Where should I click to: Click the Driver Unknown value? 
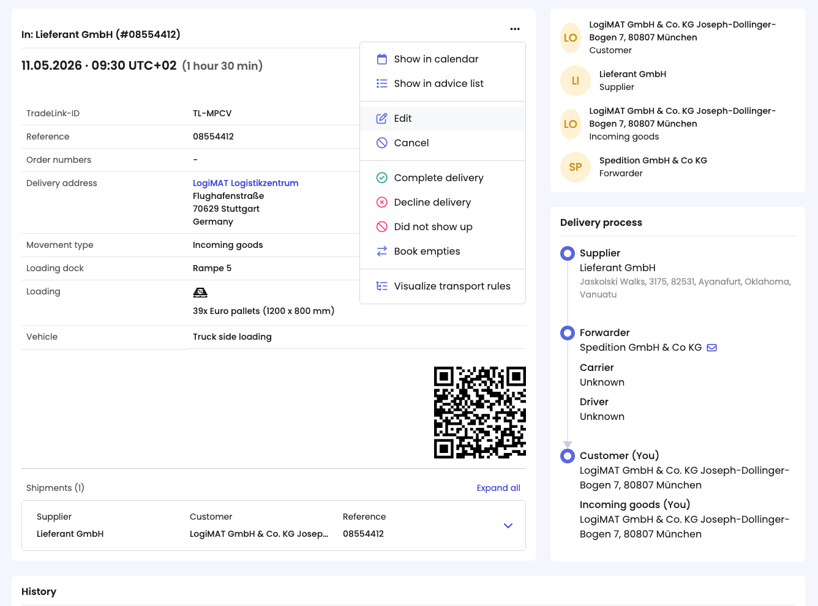click(x=602, y=417)
